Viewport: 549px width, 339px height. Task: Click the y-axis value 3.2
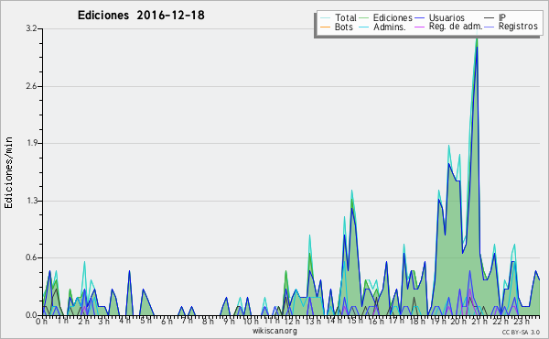[x=31, y=28]
